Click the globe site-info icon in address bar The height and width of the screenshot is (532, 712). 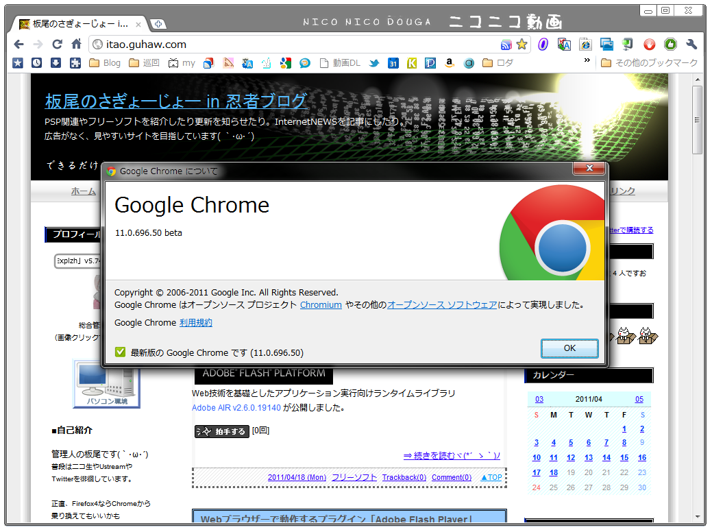point(97,44)
